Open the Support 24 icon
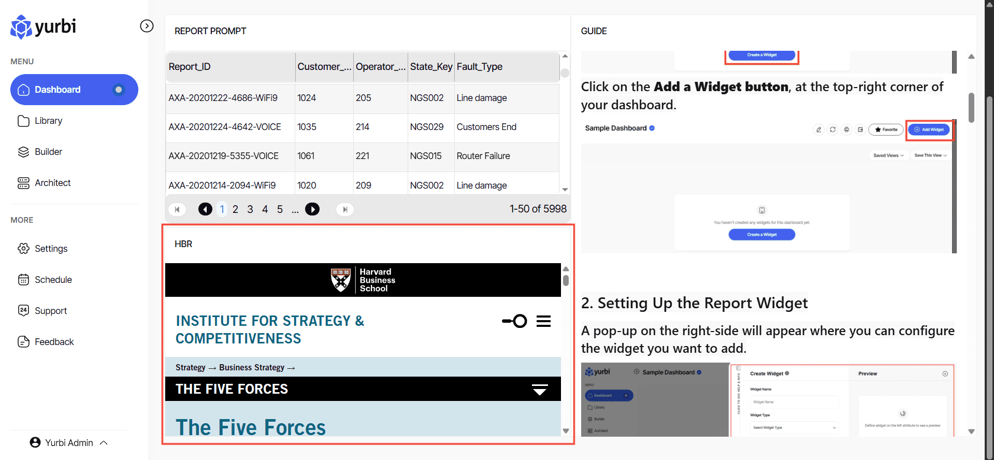Viewport: 994px width, 460px height. (23, 311)
